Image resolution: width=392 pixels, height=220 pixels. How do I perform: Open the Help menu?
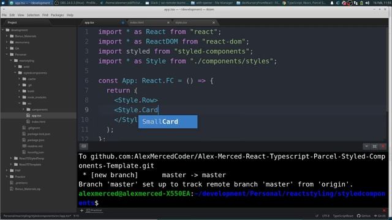[70, 15]
